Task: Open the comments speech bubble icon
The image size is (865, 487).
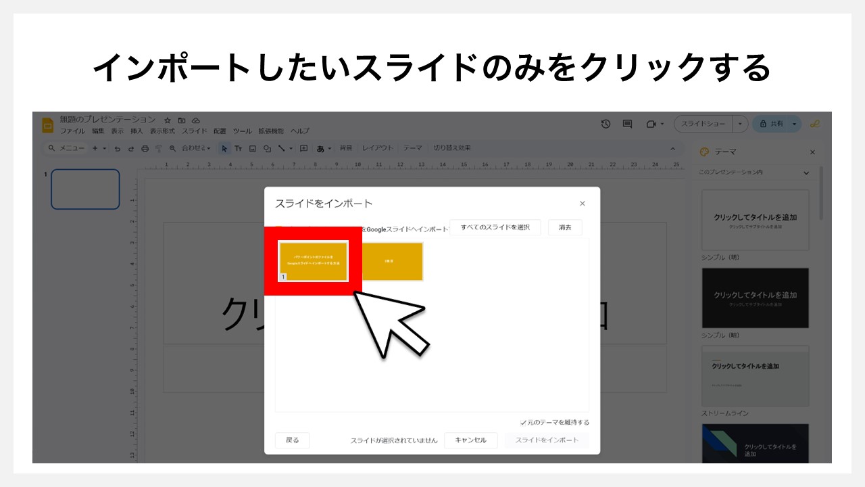Action: (x=627, y=124)
